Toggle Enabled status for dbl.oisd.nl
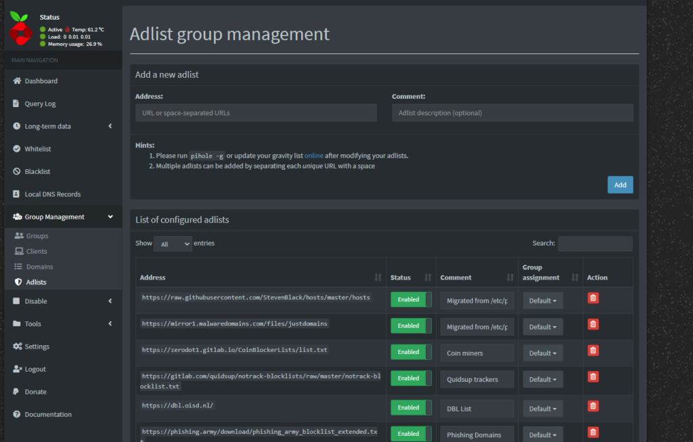The width and height of the screenshot is (693, 442). click(x=411, y=407)
